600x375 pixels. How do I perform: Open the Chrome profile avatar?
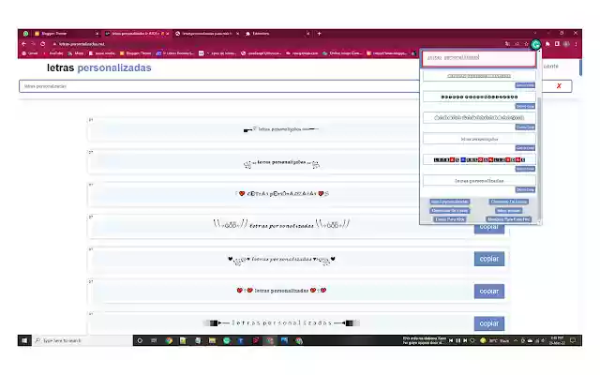tap(566, 44)
